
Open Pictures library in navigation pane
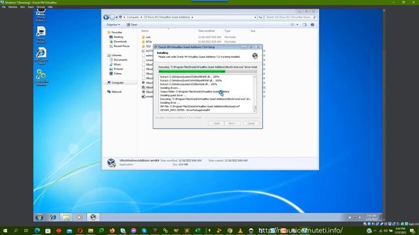click(117, 69)
